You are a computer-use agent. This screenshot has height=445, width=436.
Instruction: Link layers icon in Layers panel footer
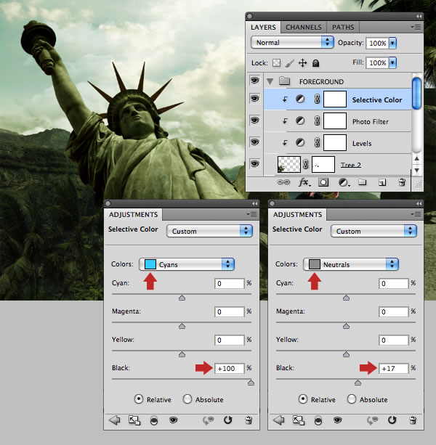(283, 182)
